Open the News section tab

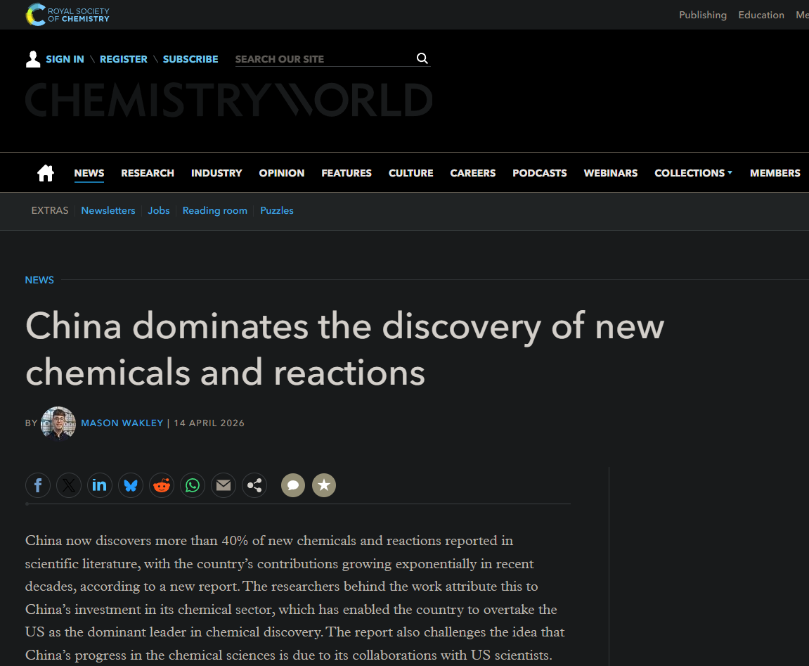pos(89,173)
